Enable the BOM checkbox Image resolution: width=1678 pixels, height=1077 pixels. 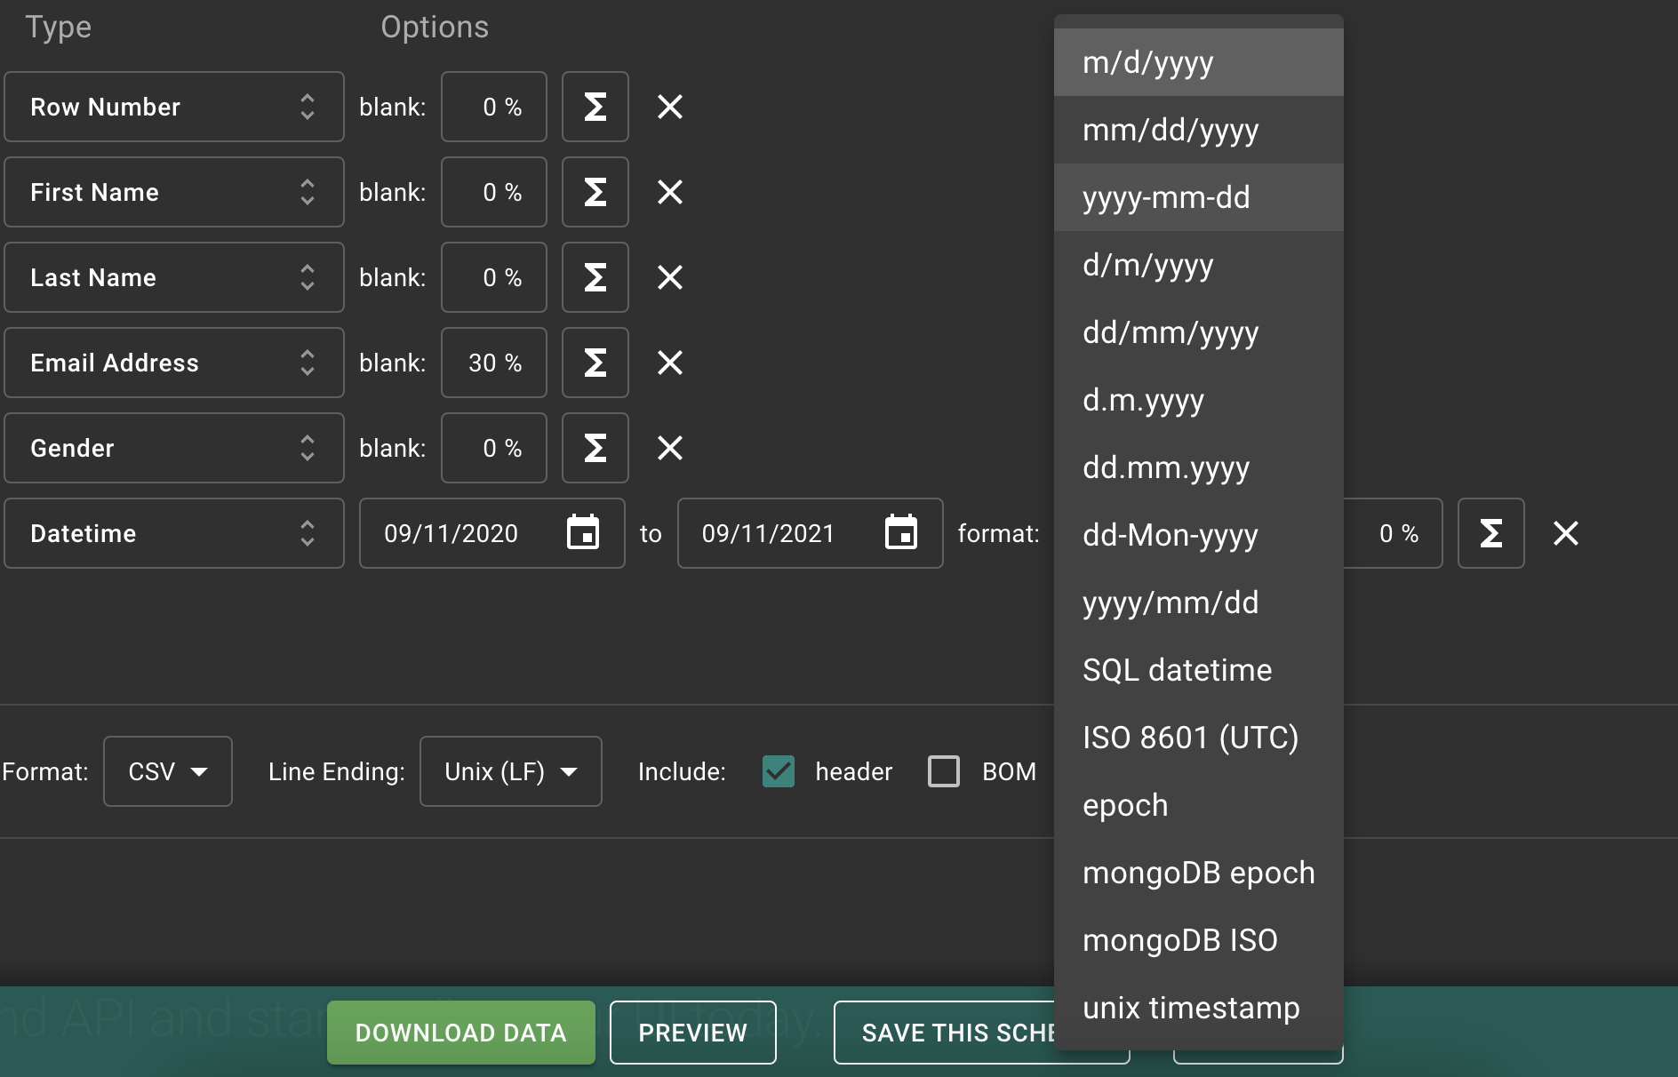click(944, 771)
